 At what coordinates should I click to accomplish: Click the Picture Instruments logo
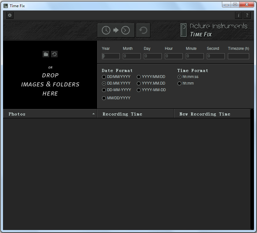214,30
